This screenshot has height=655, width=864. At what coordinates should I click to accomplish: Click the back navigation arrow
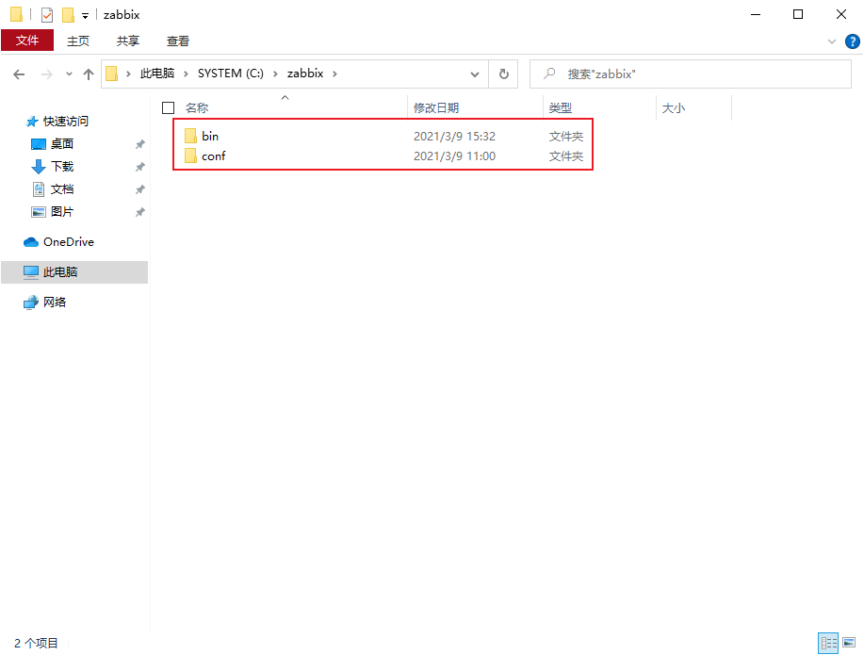19,74
